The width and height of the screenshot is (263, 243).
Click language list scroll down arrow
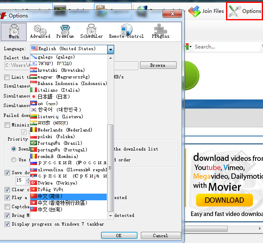(111, 216)
